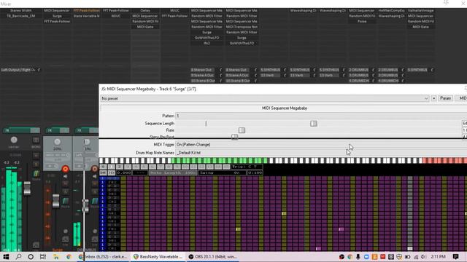Open the Rs2 FX slot

[x=207, y=43]
